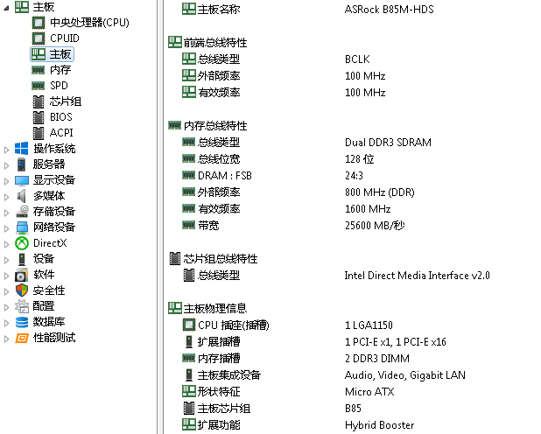Screen dimensions: 541x434
Task: Select the 内存插槽 row label
Action: coord(219,359)
